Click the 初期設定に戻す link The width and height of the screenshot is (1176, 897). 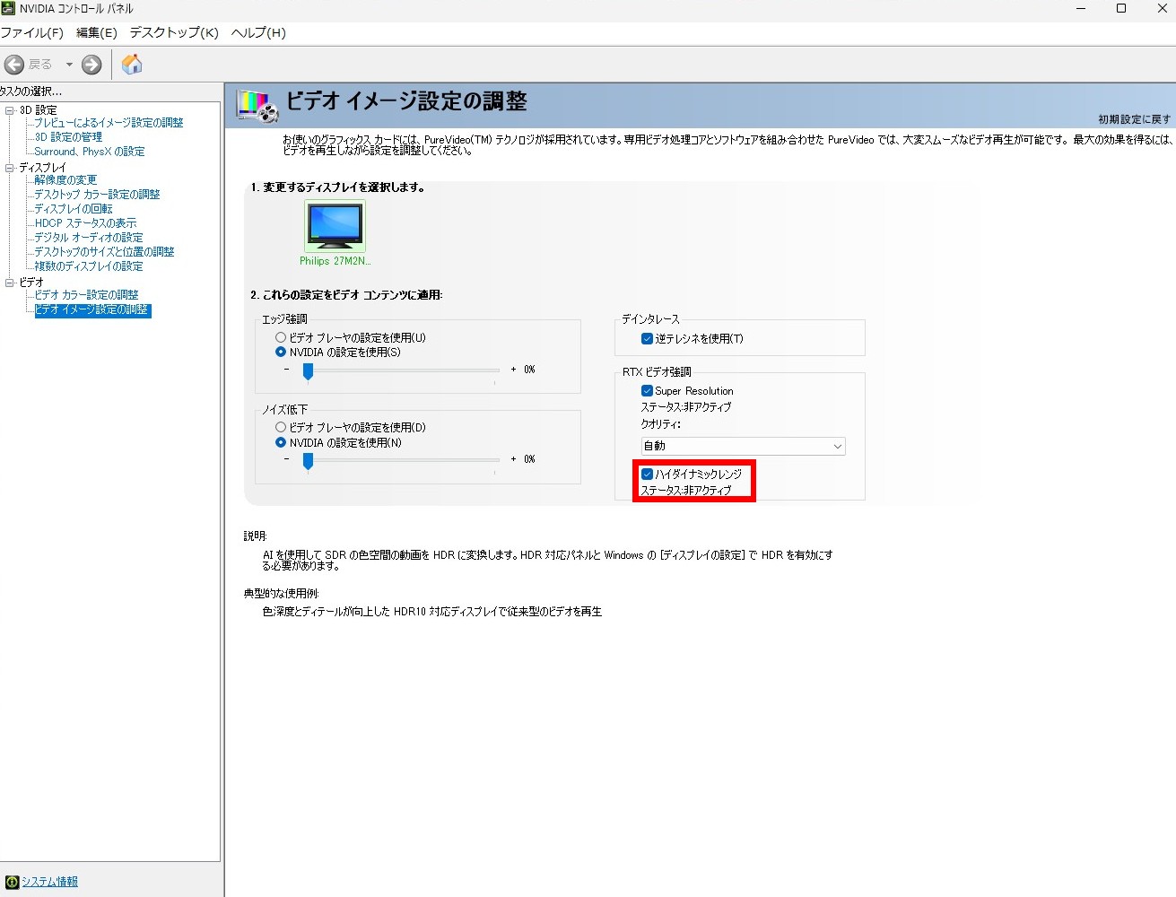coord(1134,119)
